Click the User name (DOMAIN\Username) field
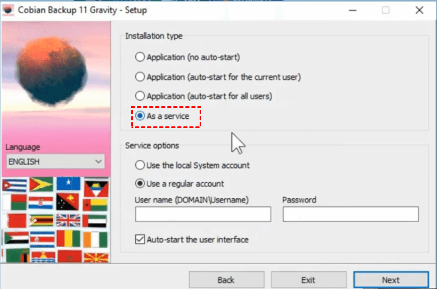 click(x=203, y=214)
